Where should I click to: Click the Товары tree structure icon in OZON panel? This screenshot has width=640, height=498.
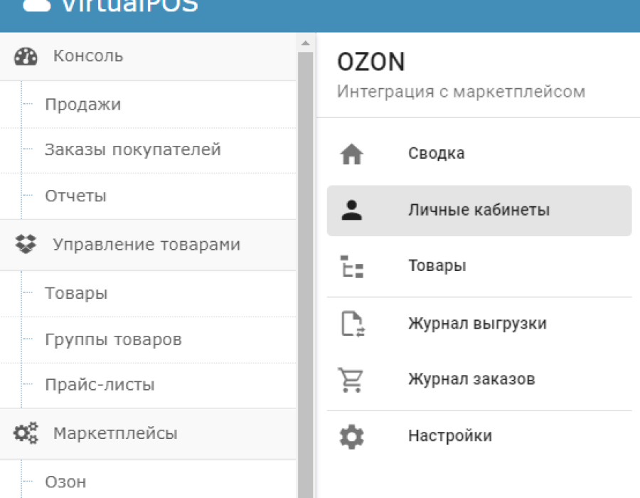[x=351, y=267]
